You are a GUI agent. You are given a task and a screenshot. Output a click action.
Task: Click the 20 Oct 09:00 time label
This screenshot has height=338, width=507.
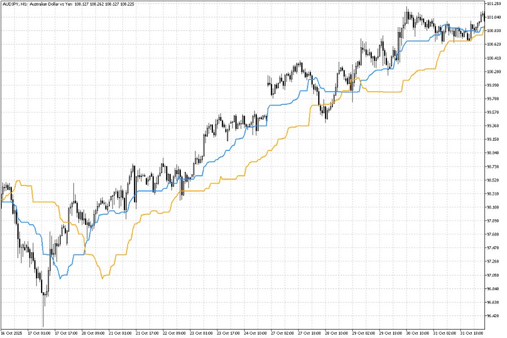[93, 333]
